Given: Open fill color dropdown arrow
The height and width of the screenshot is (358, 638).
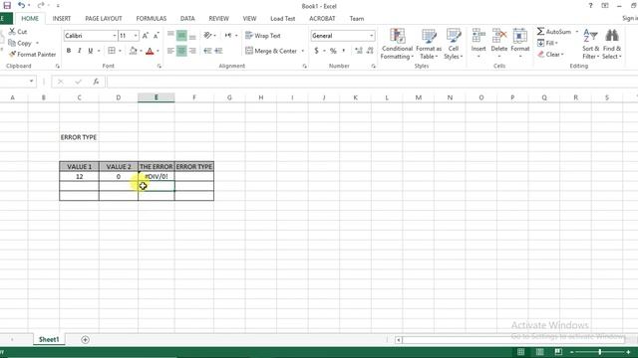Looking at the screenshot, I should click(x=141, y=51).
